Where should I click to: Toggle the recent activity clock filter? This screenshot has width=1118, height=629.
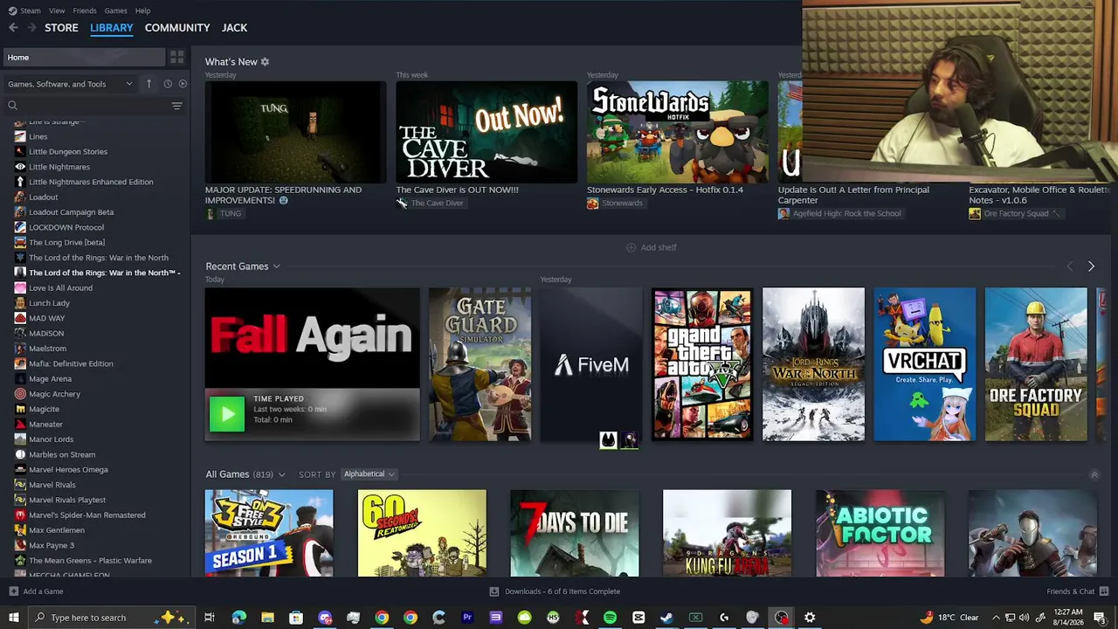[x=168, y=84]
